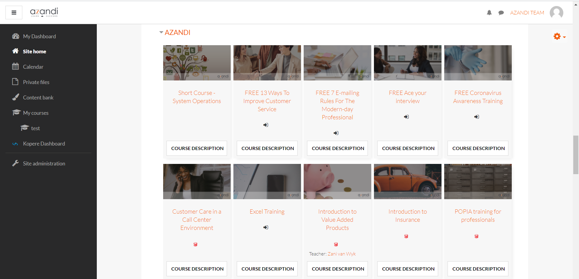Viewport: 579px width, 279px height.
Task: Show Course Description for Value Added Products
Action: click(337, 269)
